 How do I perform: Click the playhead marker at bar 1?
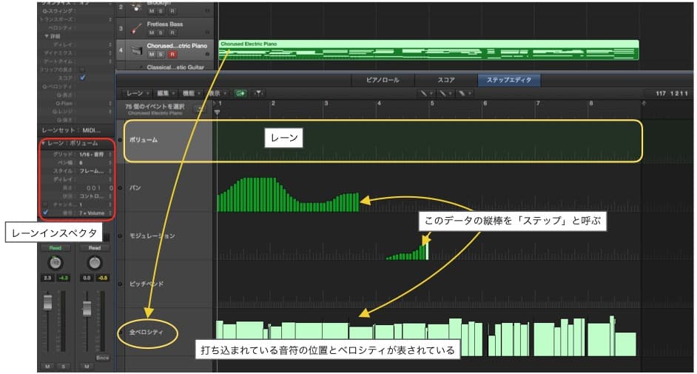[217, 112]
